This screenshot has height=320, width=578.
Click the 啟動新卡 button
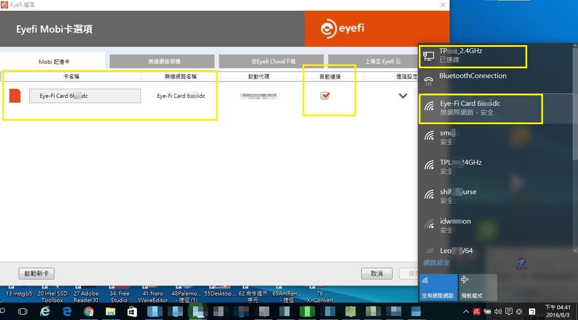click(x=37, y=273)
